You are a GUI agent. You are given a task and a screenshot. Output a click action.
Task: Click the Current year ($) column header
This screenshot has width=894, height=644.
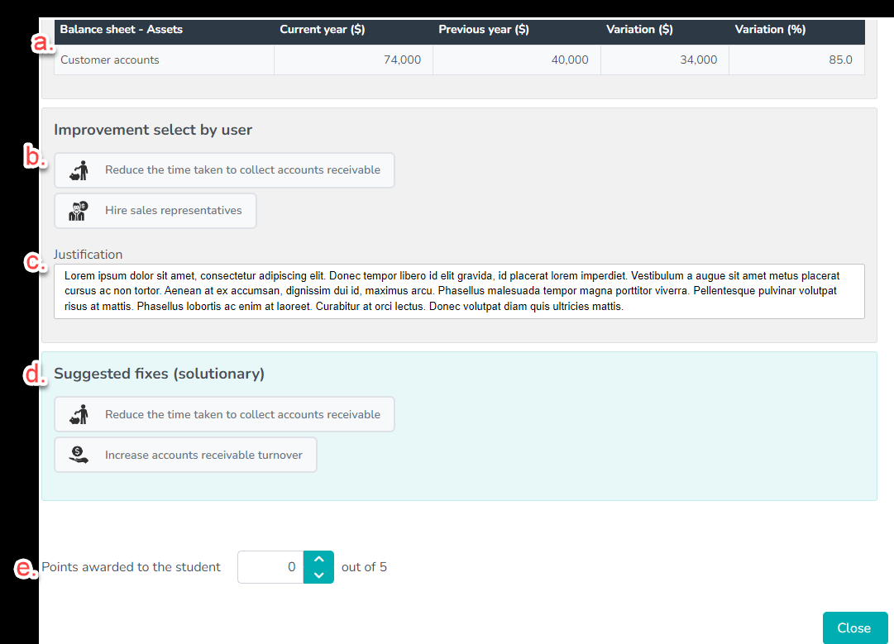(323, 30)
